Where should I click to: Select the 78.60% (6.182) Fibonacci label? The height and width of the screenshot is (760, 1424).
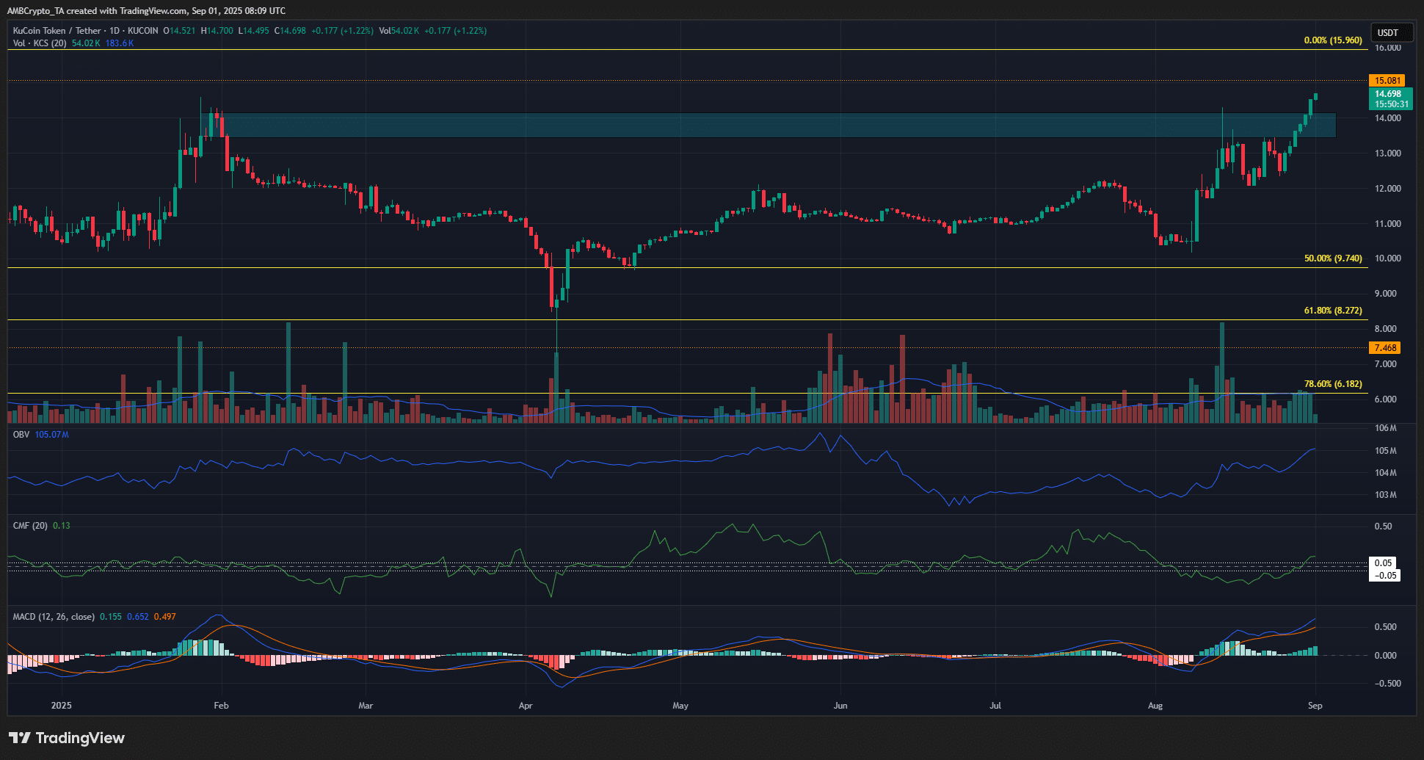[x=1332, y=384]
